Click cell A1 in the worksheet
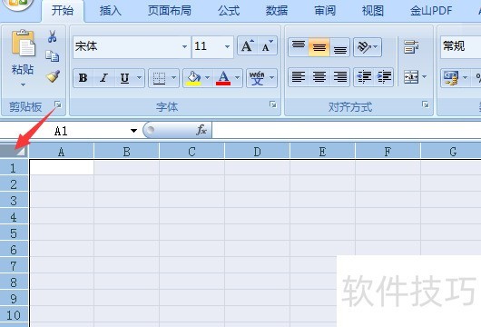The width and height of the screenshot is (481, 327). click(62, 168)
